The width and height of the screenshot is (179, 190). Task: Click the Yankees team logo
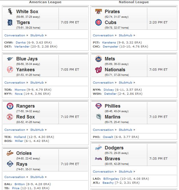10,70
